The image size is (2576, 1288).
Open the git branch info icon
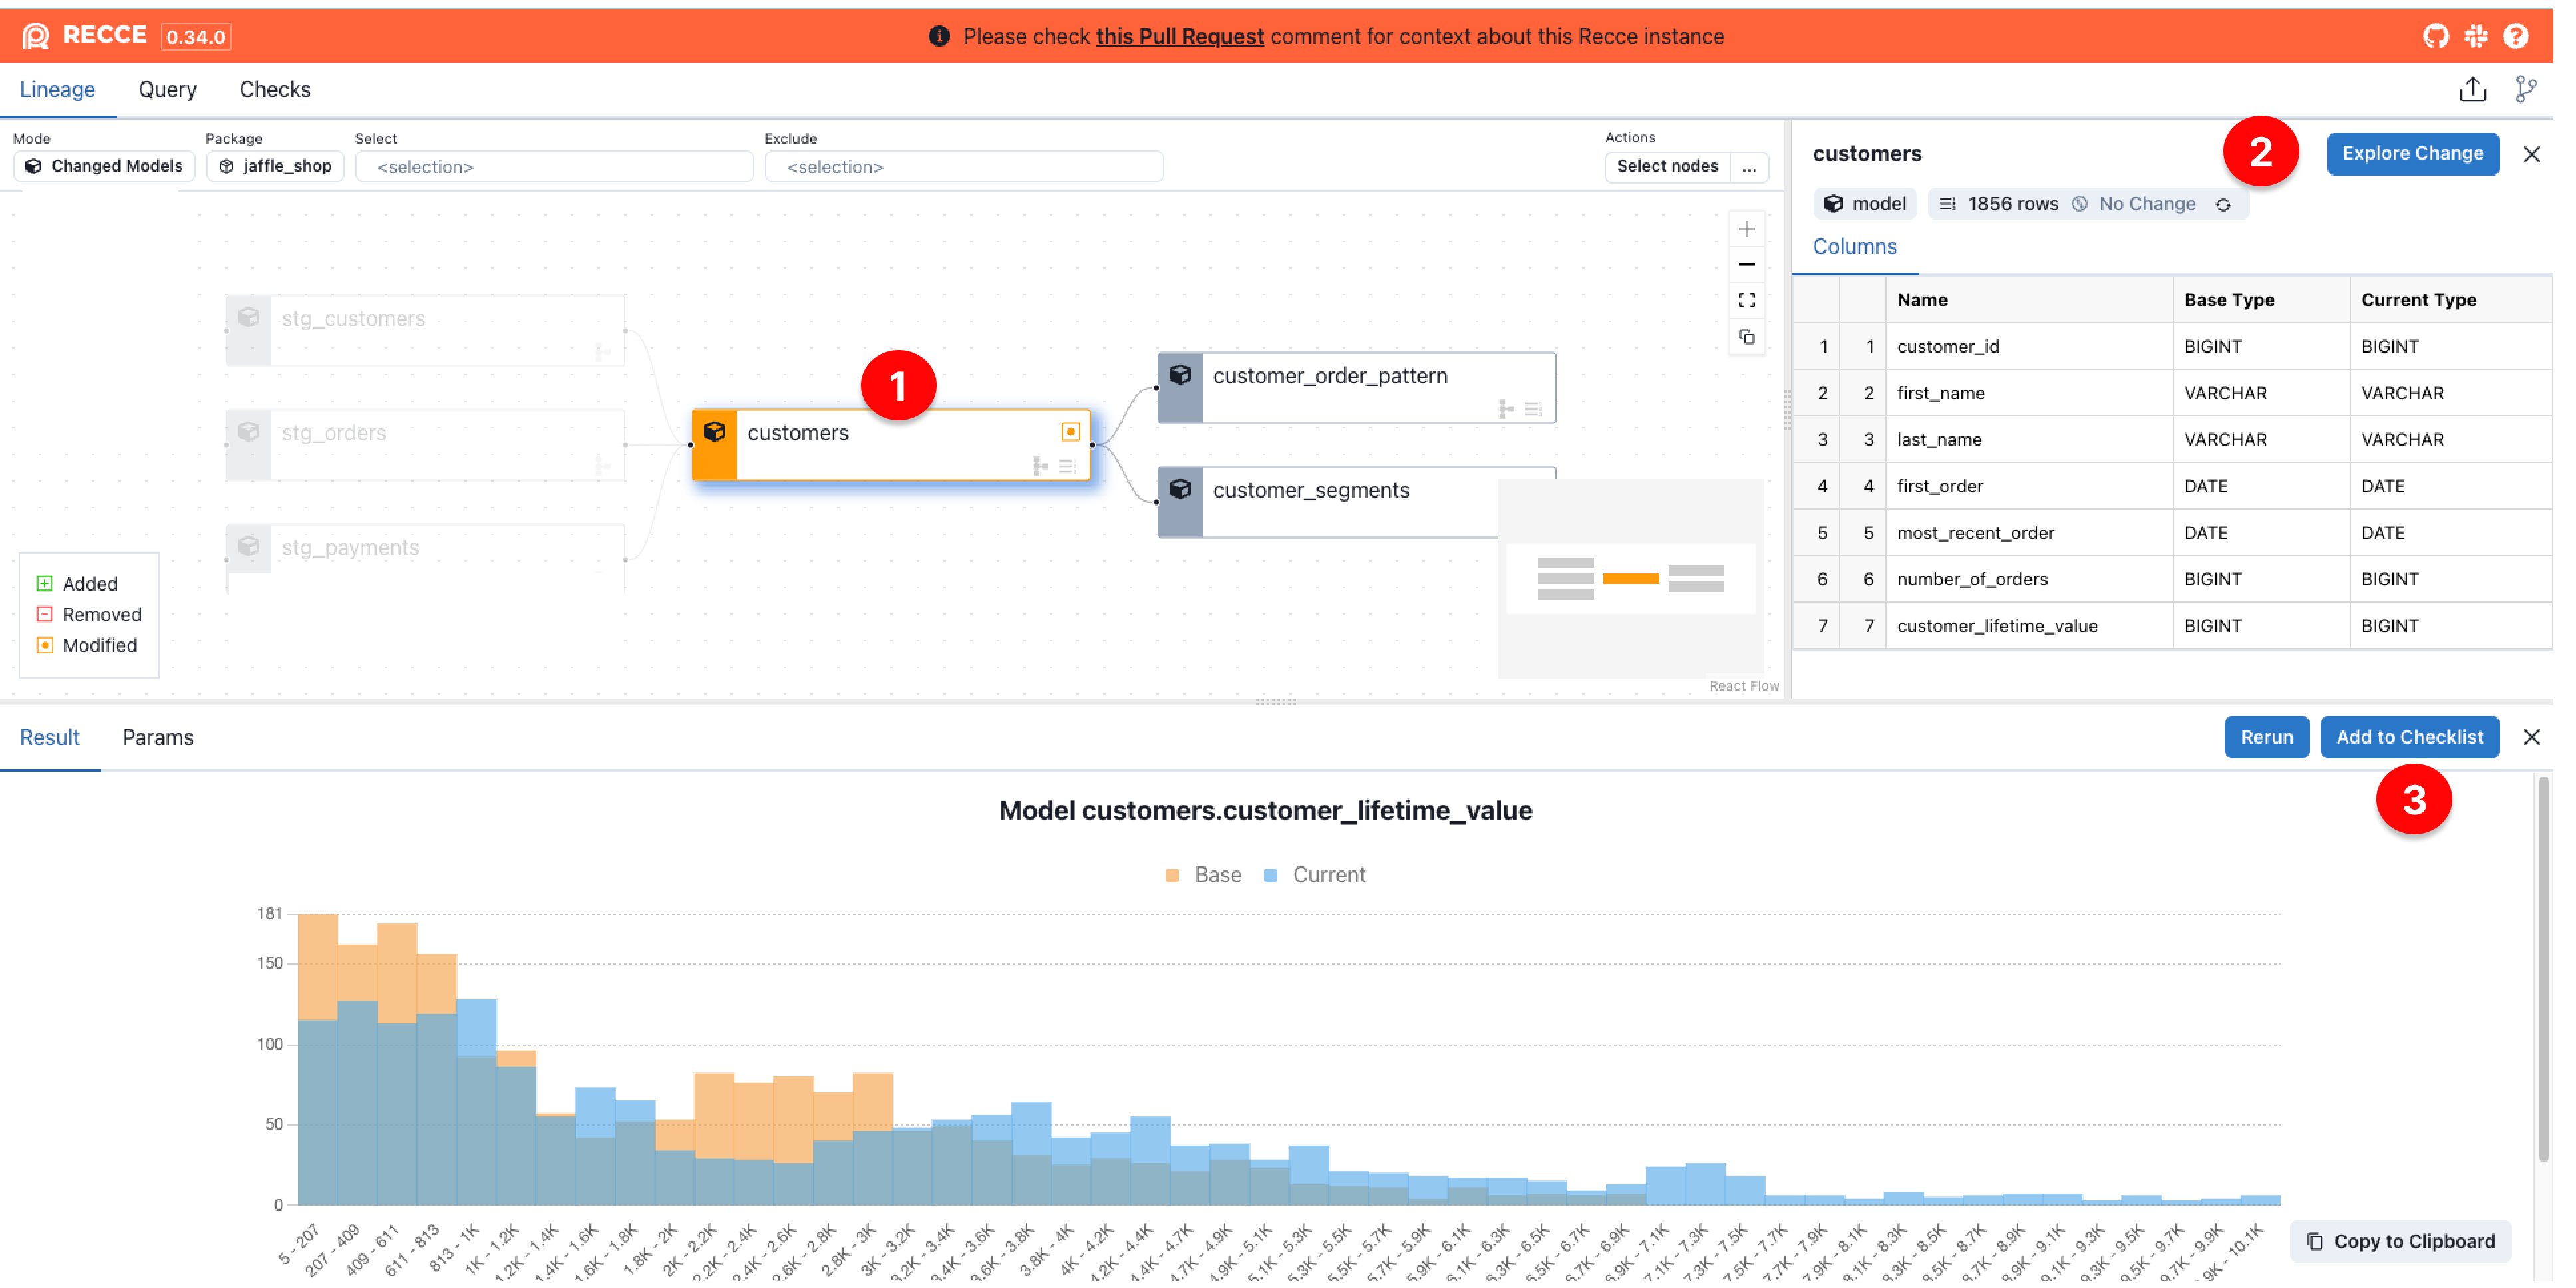point(2526,89)
